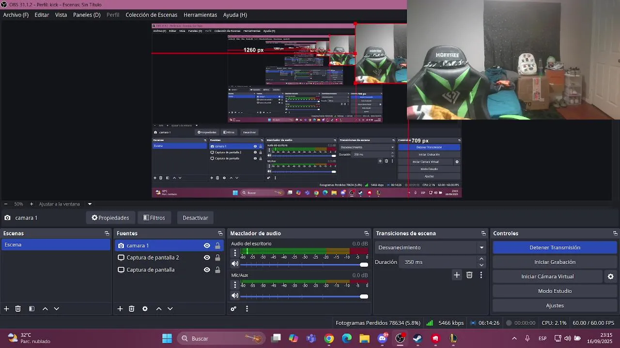Increase transition duration with up arrow
This screenshot has height=348, width=620.
[481, 259]
